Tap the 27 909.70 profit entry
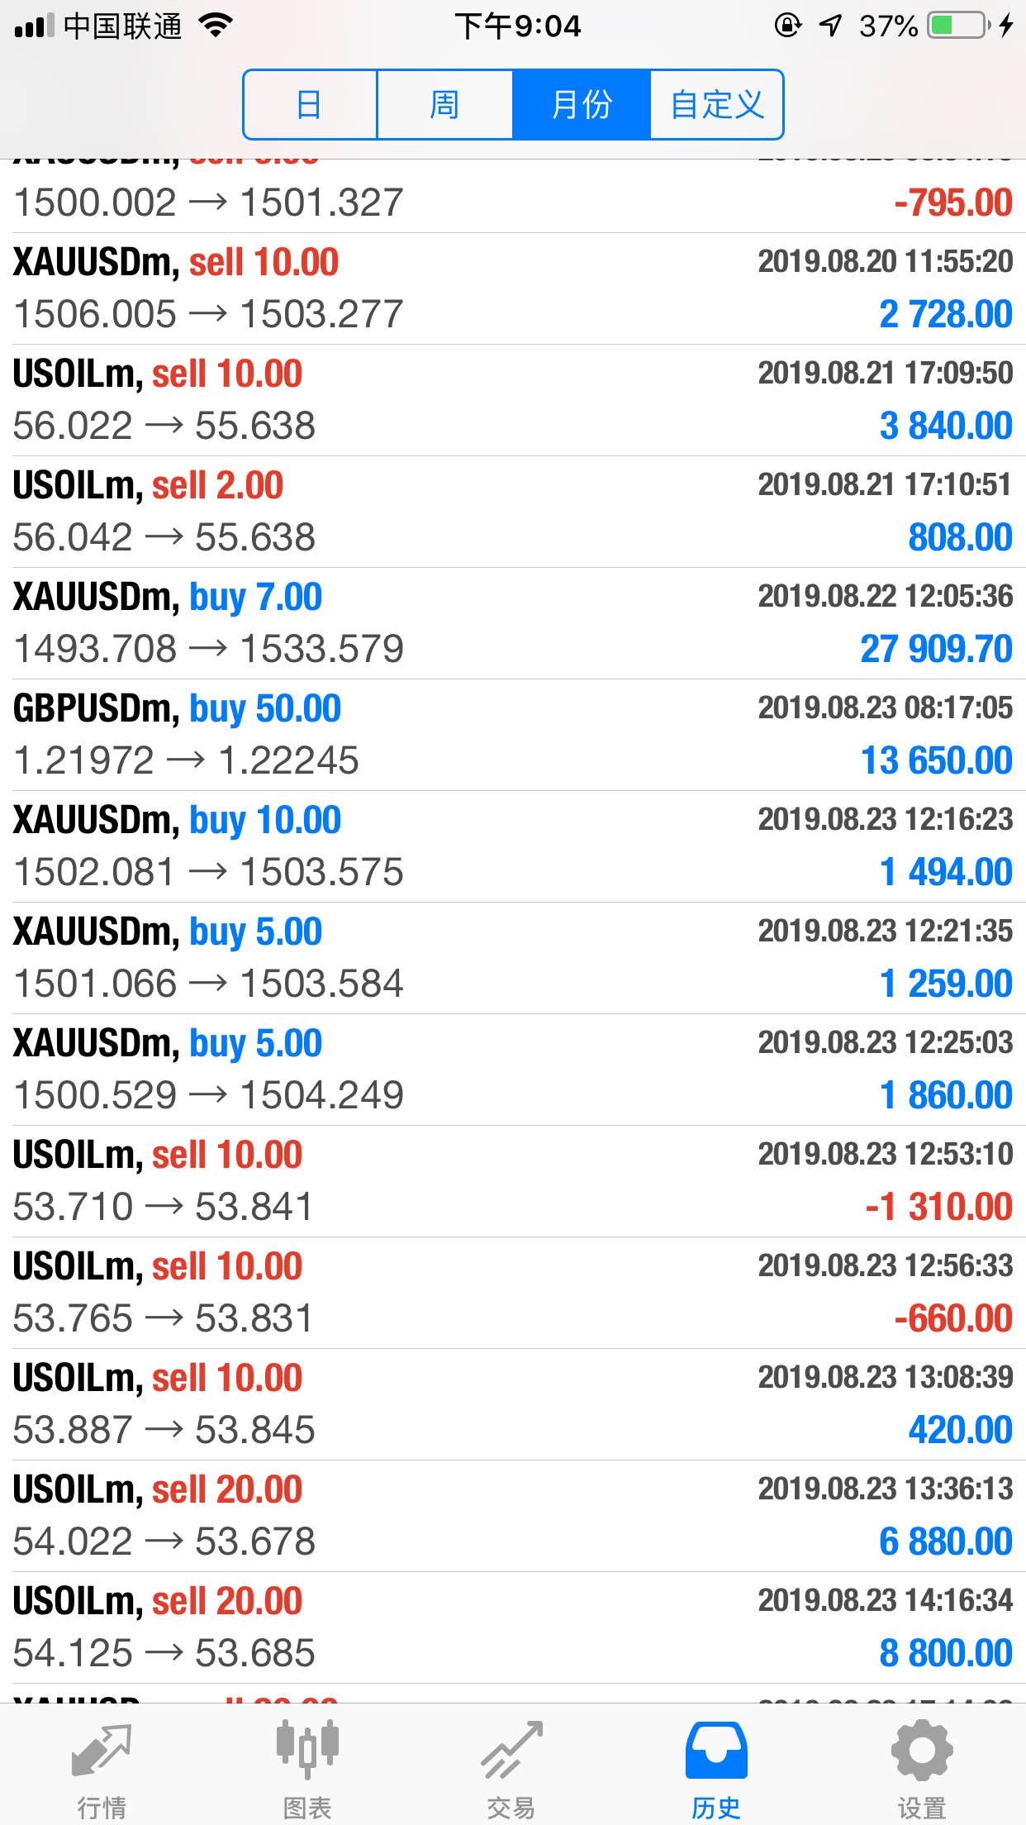 click(936, 650)
